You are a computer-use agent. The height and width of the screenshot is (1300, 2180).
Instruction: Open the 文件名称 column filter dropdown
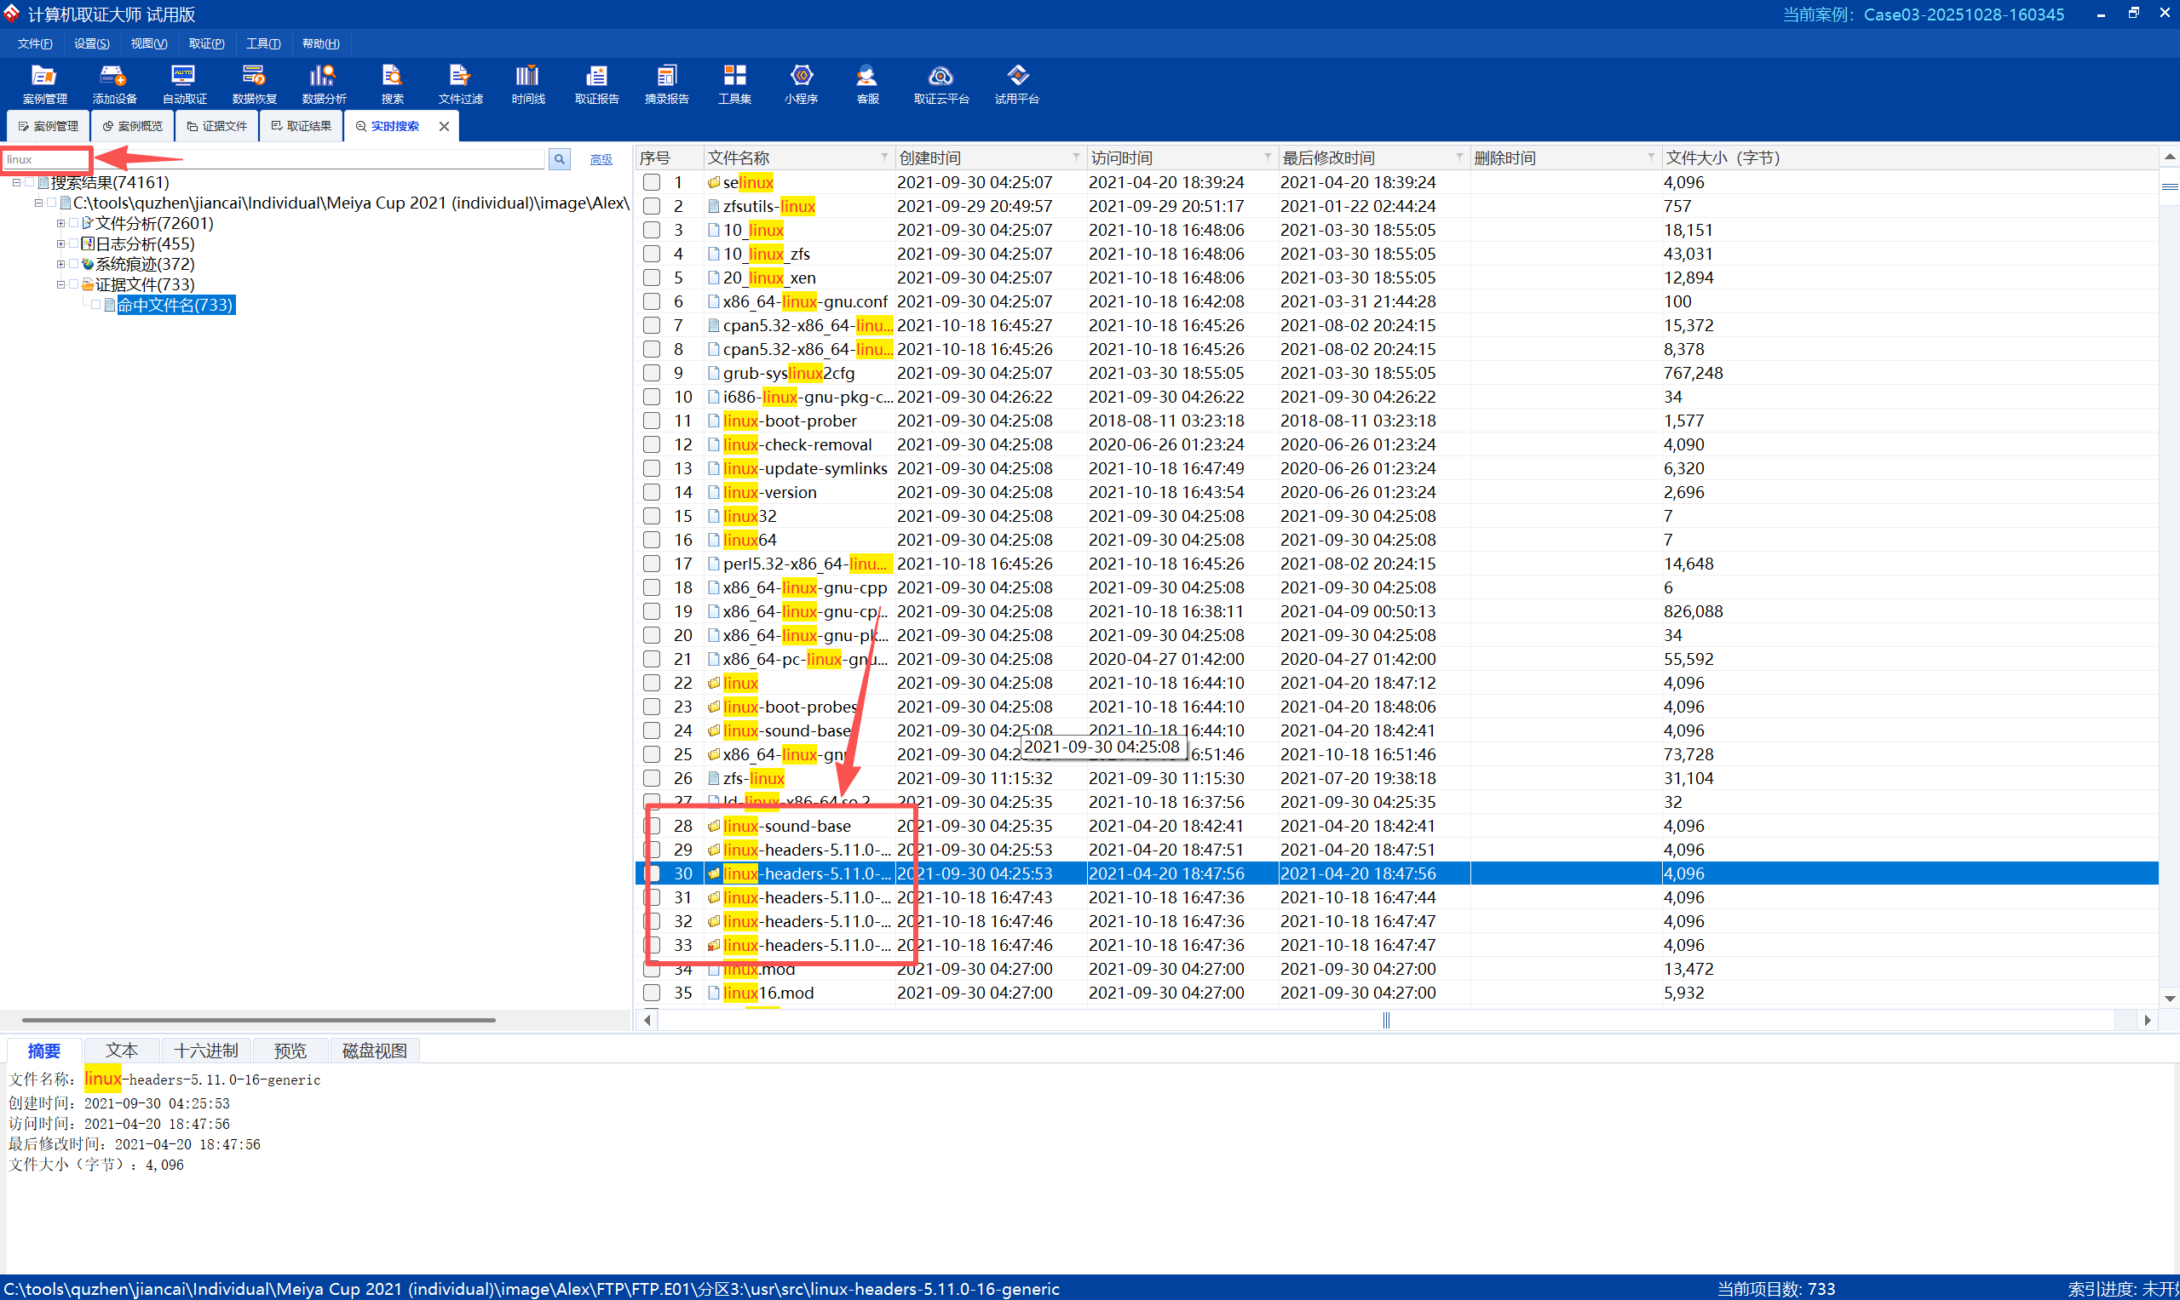(x=883, y=157)
